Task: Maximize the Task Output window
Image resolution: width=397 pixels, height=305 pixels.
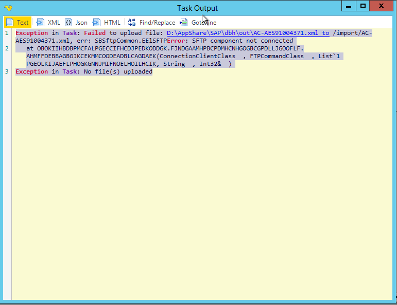Action: pyautogui.click(x=363, y=6)
